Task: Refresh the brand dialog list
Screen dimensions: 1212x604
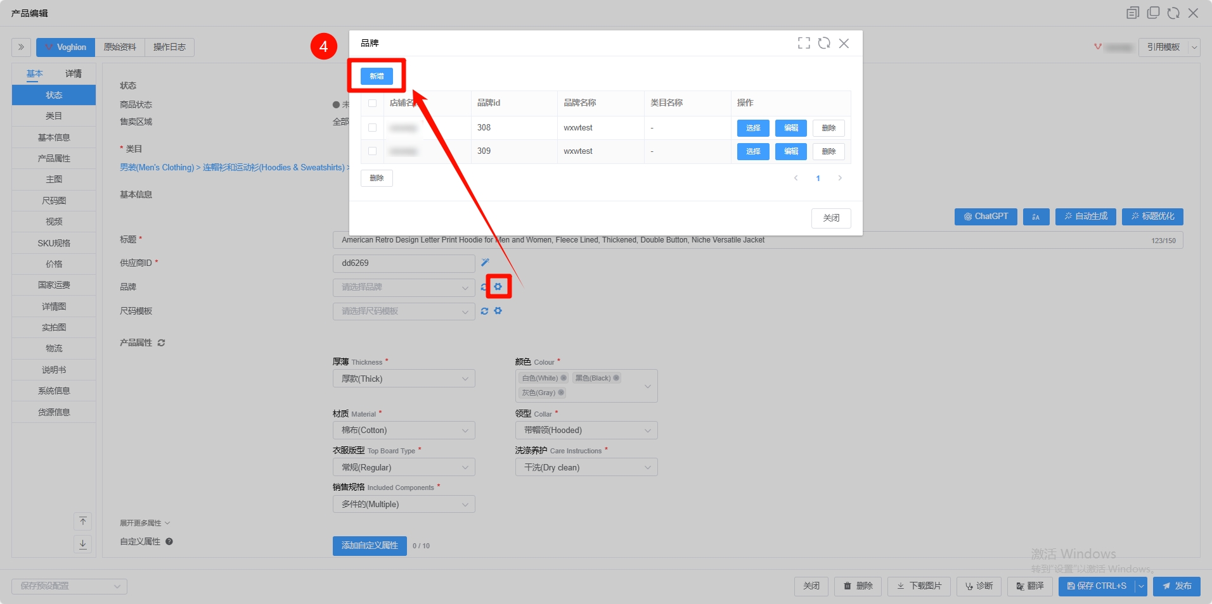Action: click(x=824, y=43)
